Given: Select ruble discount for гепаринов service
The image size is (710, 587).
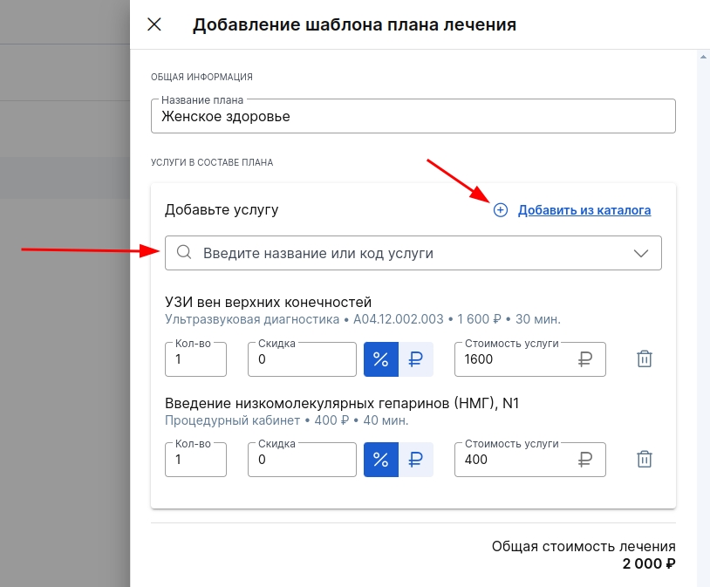Looking at the screenshot, I should click(416, 460).
